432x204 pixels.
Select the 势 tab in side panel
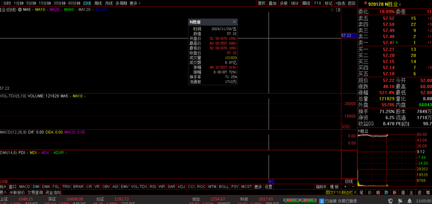(386, 192)
